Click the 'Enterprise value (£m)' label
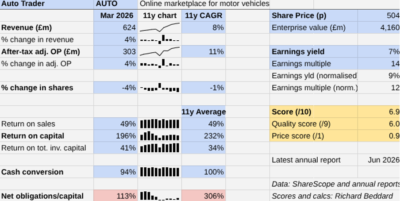The height and width of the screenshot is (201, 400). (309, 27)
